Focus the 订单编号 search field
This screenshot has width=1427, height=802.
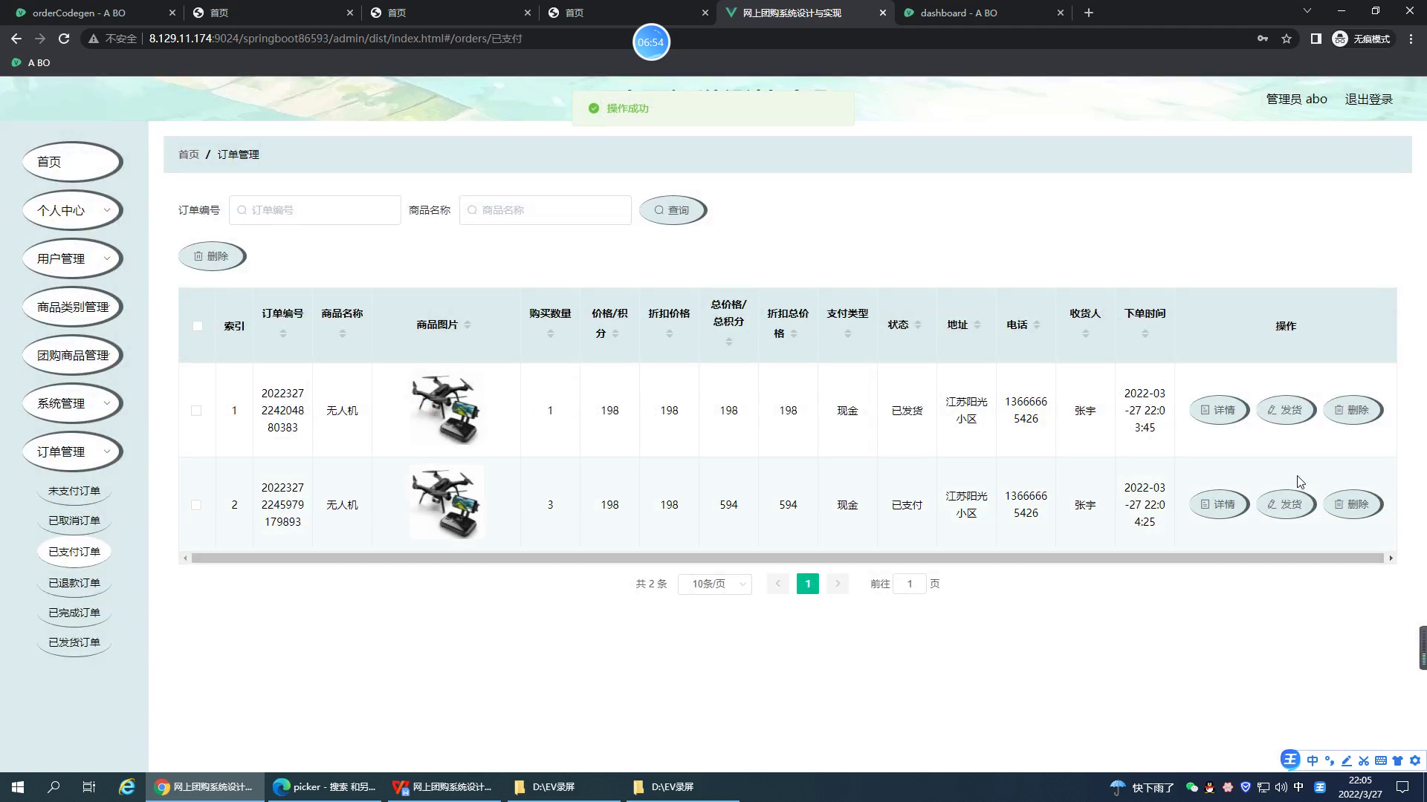point(315,210)
